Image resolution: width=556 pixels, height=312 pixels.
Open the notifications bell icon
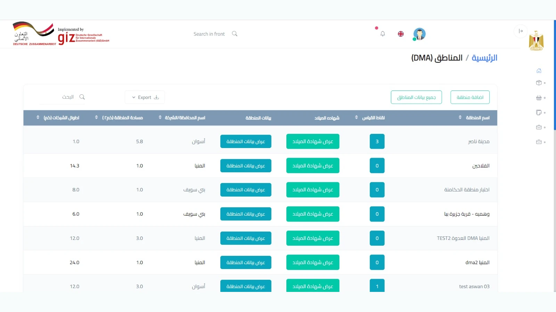click(383, 34)
